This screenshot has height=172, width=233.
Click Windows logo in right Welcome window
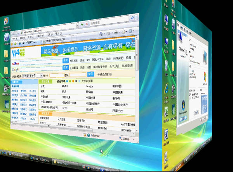205,77
